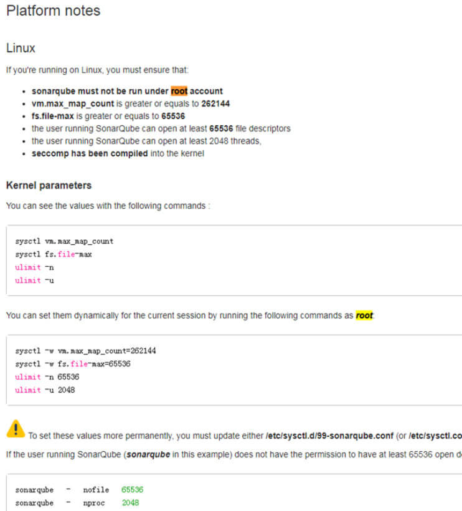Click the 'Platform notes' heading

tap(54, 11)
